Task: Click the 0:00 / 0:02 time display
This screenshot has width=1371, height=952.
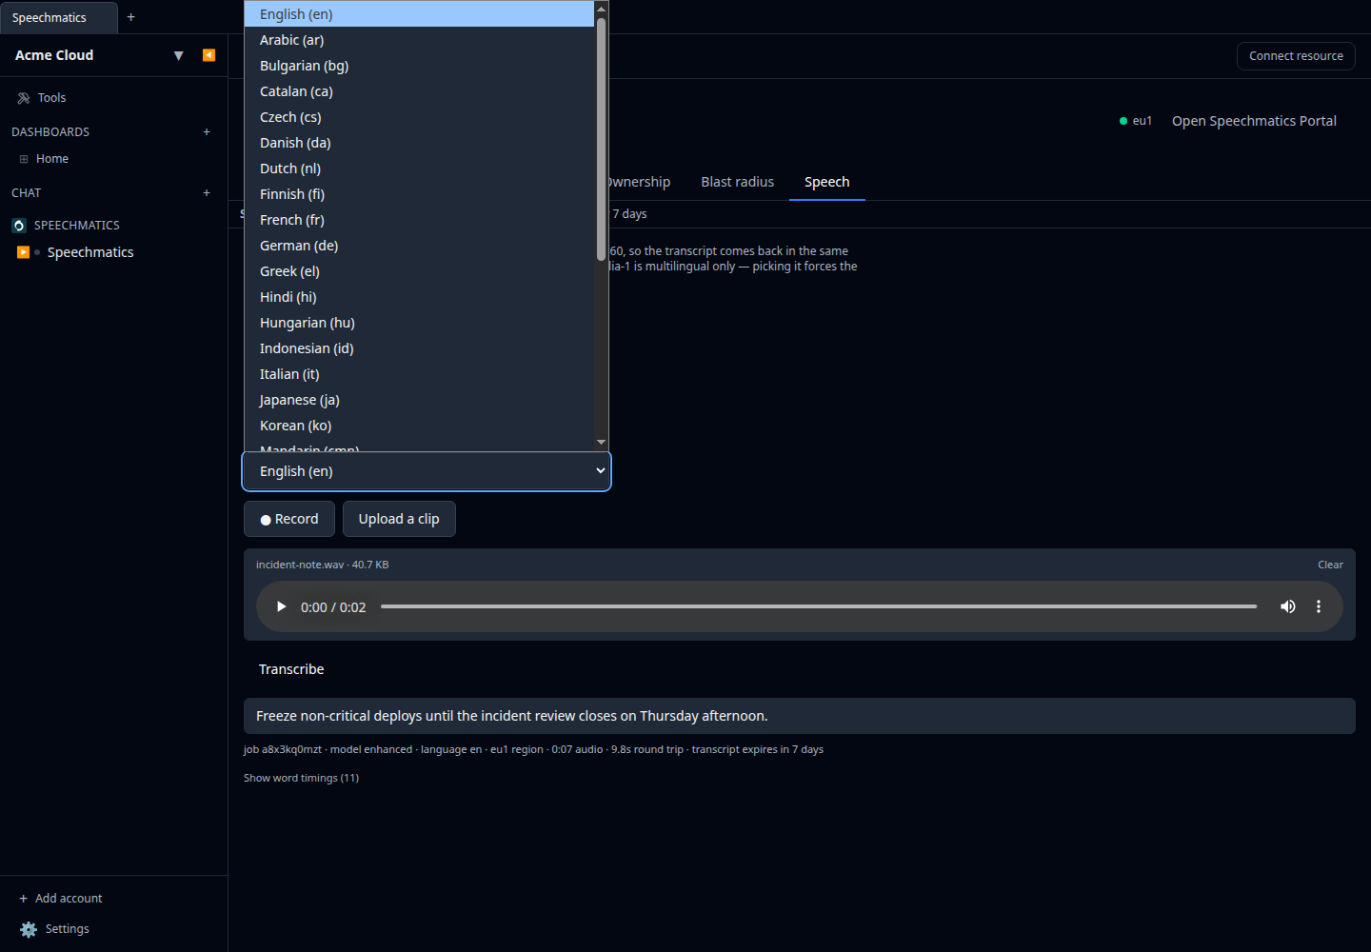Action: [x=333, y=607]
